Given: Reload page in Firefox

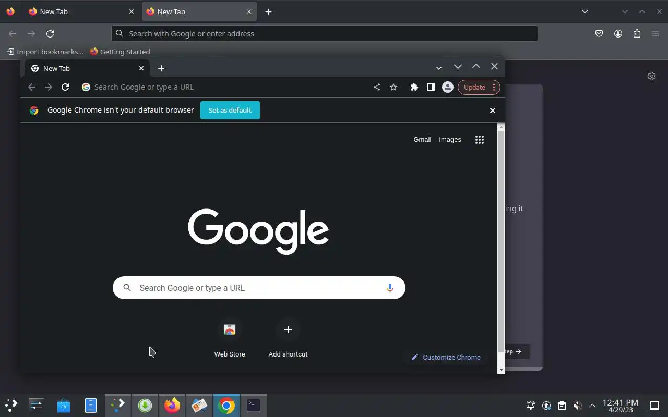Looking at the screenshot, I should coord(50,33).
